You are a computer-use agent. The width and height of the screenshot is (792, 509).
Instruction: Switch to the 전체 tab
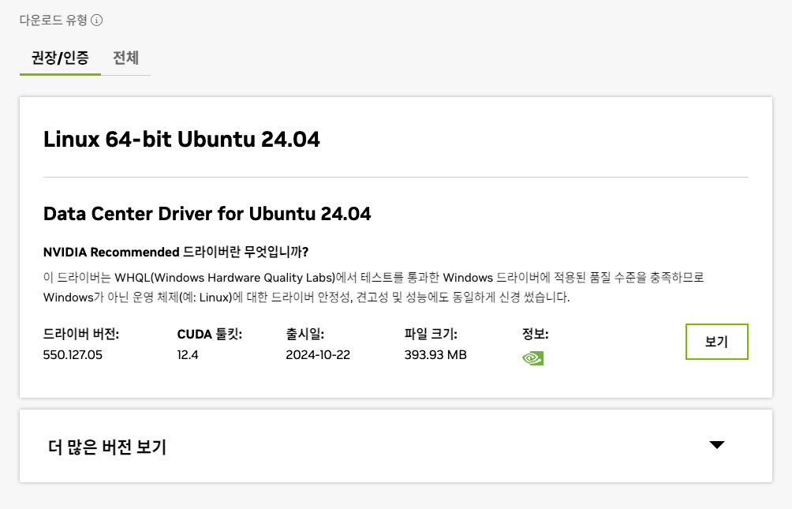click(125, 58)
